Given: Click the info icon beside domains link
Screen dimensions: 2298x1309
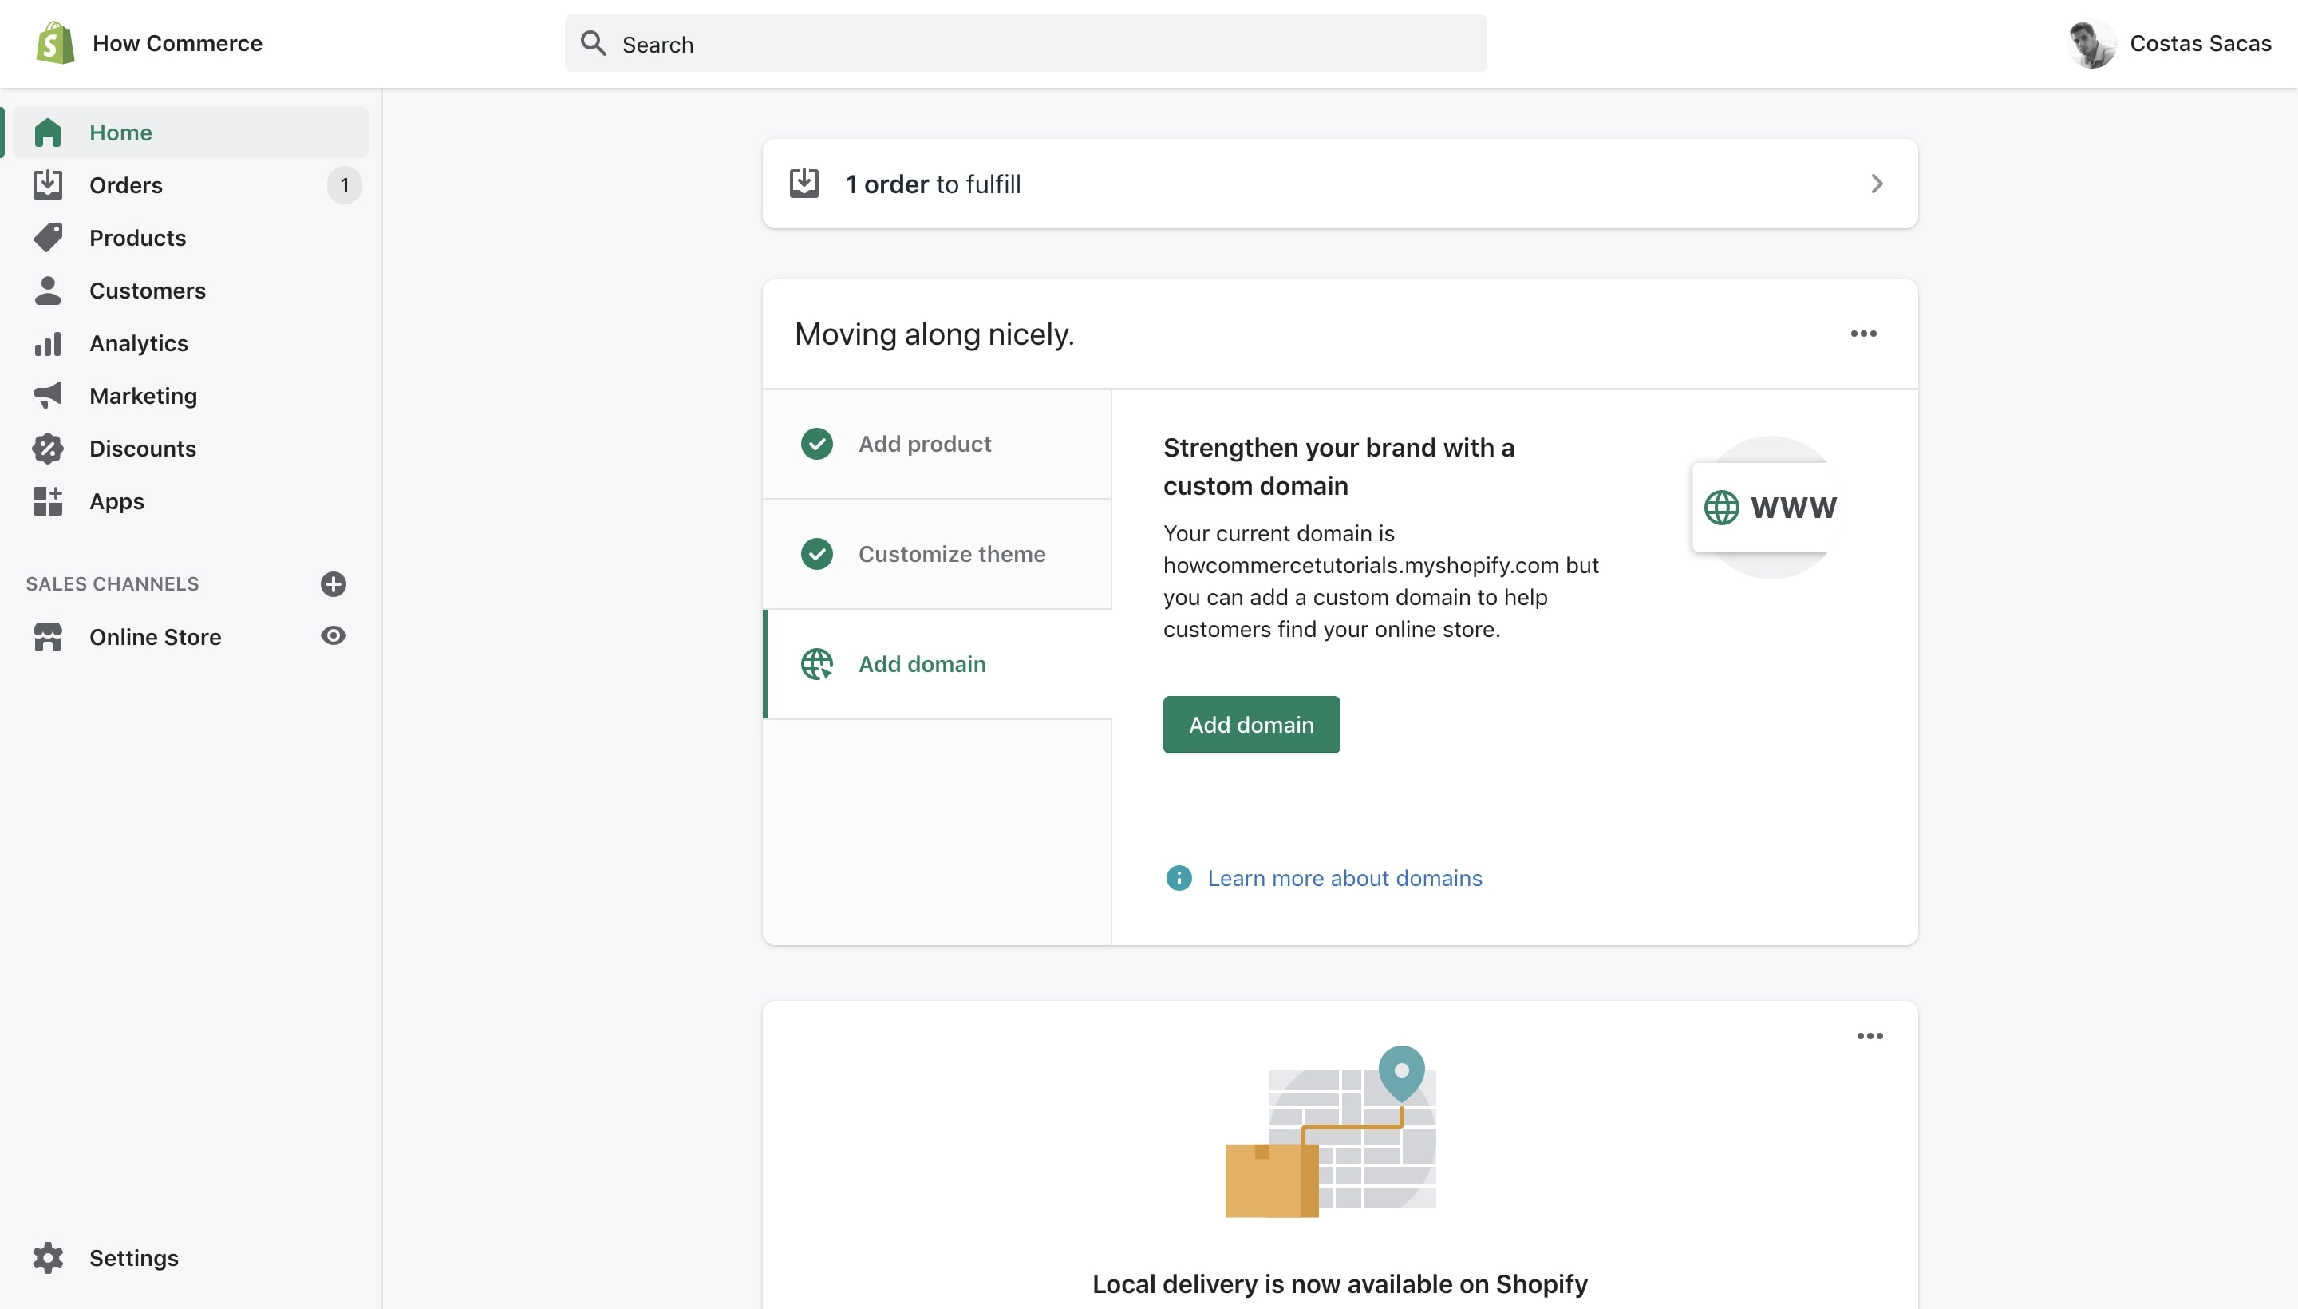Looking at the screenshot, I should [1179, 877].
